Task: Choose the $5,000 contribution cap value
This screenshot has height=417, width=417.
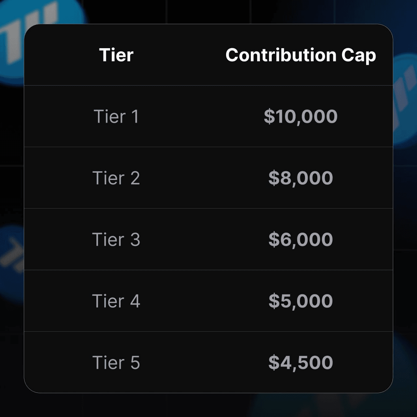Action: (300, 301)
